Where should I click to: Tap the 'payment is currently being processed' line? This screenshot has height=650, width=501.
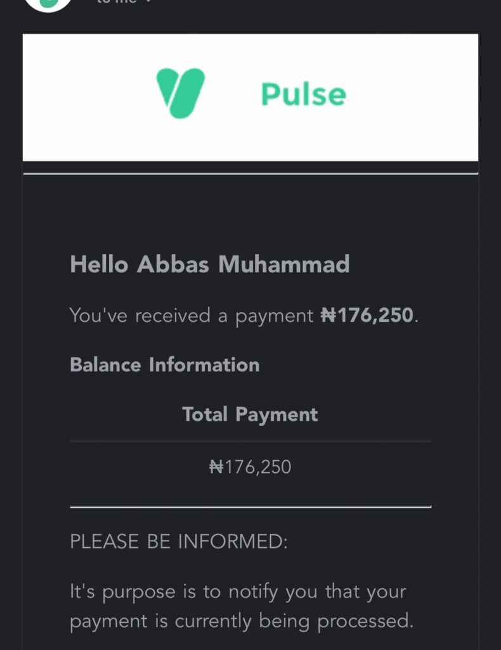[x=242, y=621]
